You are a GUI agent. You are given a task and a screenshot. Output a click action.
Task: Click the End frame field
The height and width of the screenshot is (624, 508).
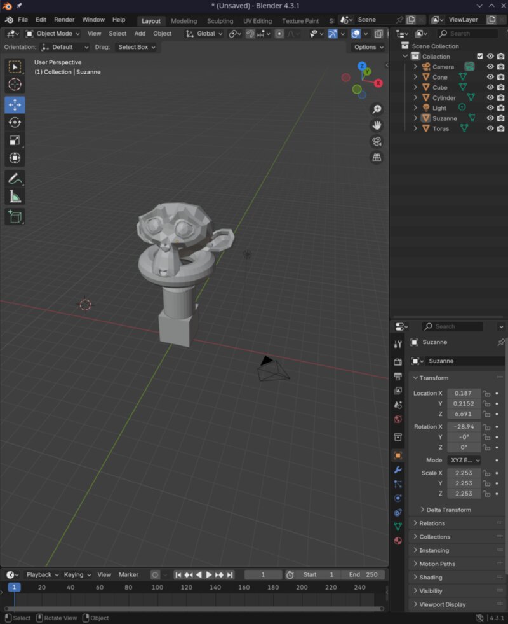pyautogui.click(x=363, y=575)
